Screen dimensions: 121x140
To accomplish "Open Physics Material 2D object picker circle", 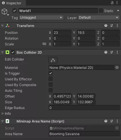I will click(x=117, y=67).
